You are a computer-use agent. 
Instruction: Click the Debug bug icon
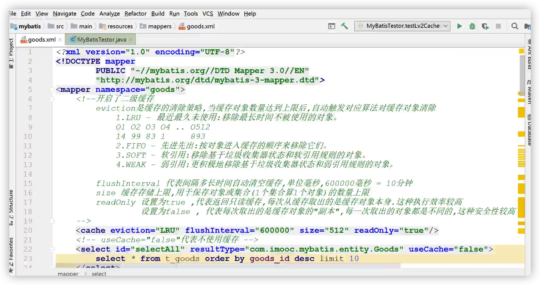[472, 26]
